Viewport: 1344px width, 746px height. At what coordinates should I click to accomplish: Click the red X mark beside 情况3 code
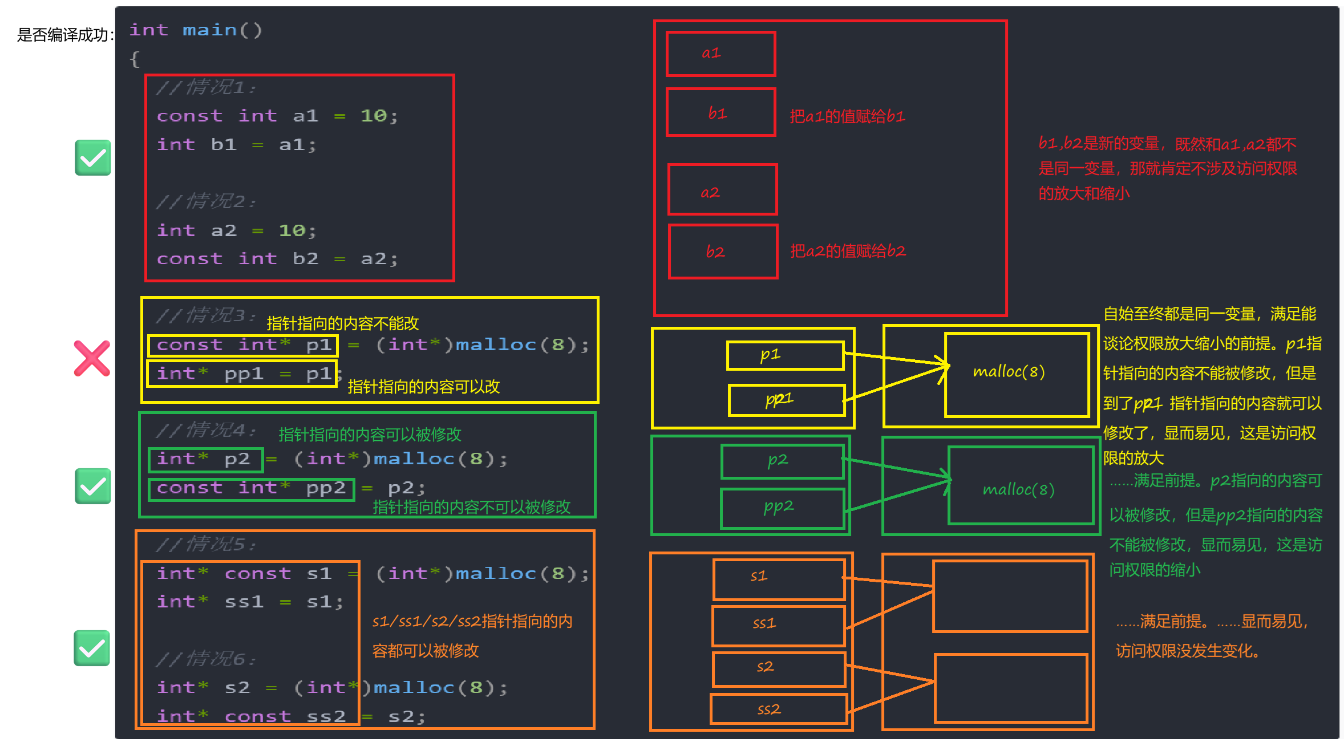tap(92, 358)
